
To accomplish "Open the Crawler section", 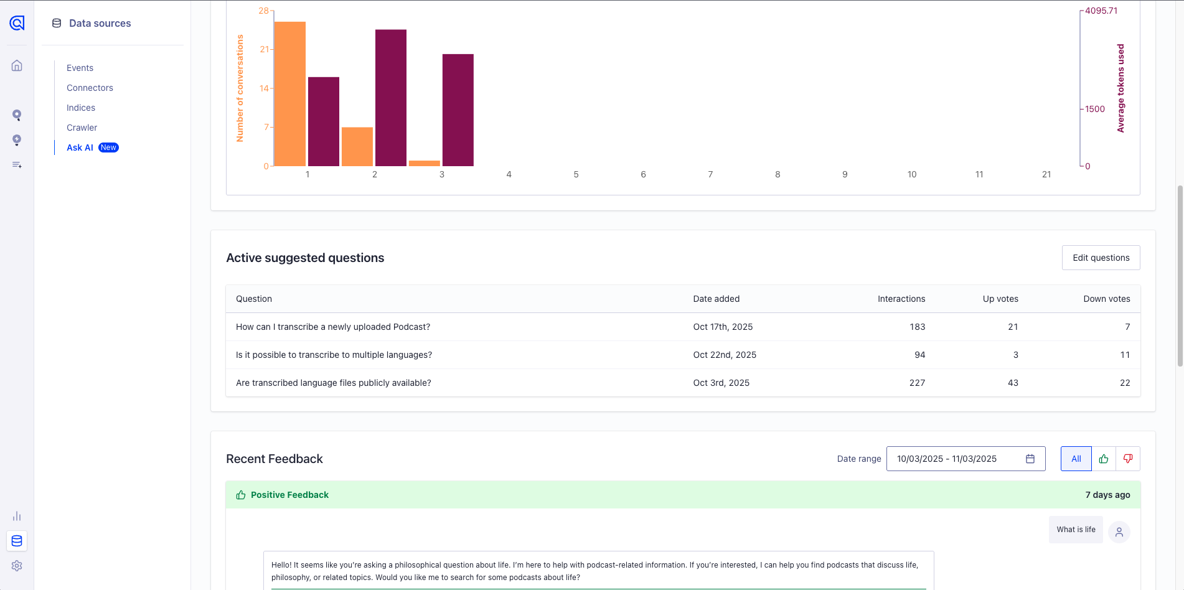I will pos(82,128).
